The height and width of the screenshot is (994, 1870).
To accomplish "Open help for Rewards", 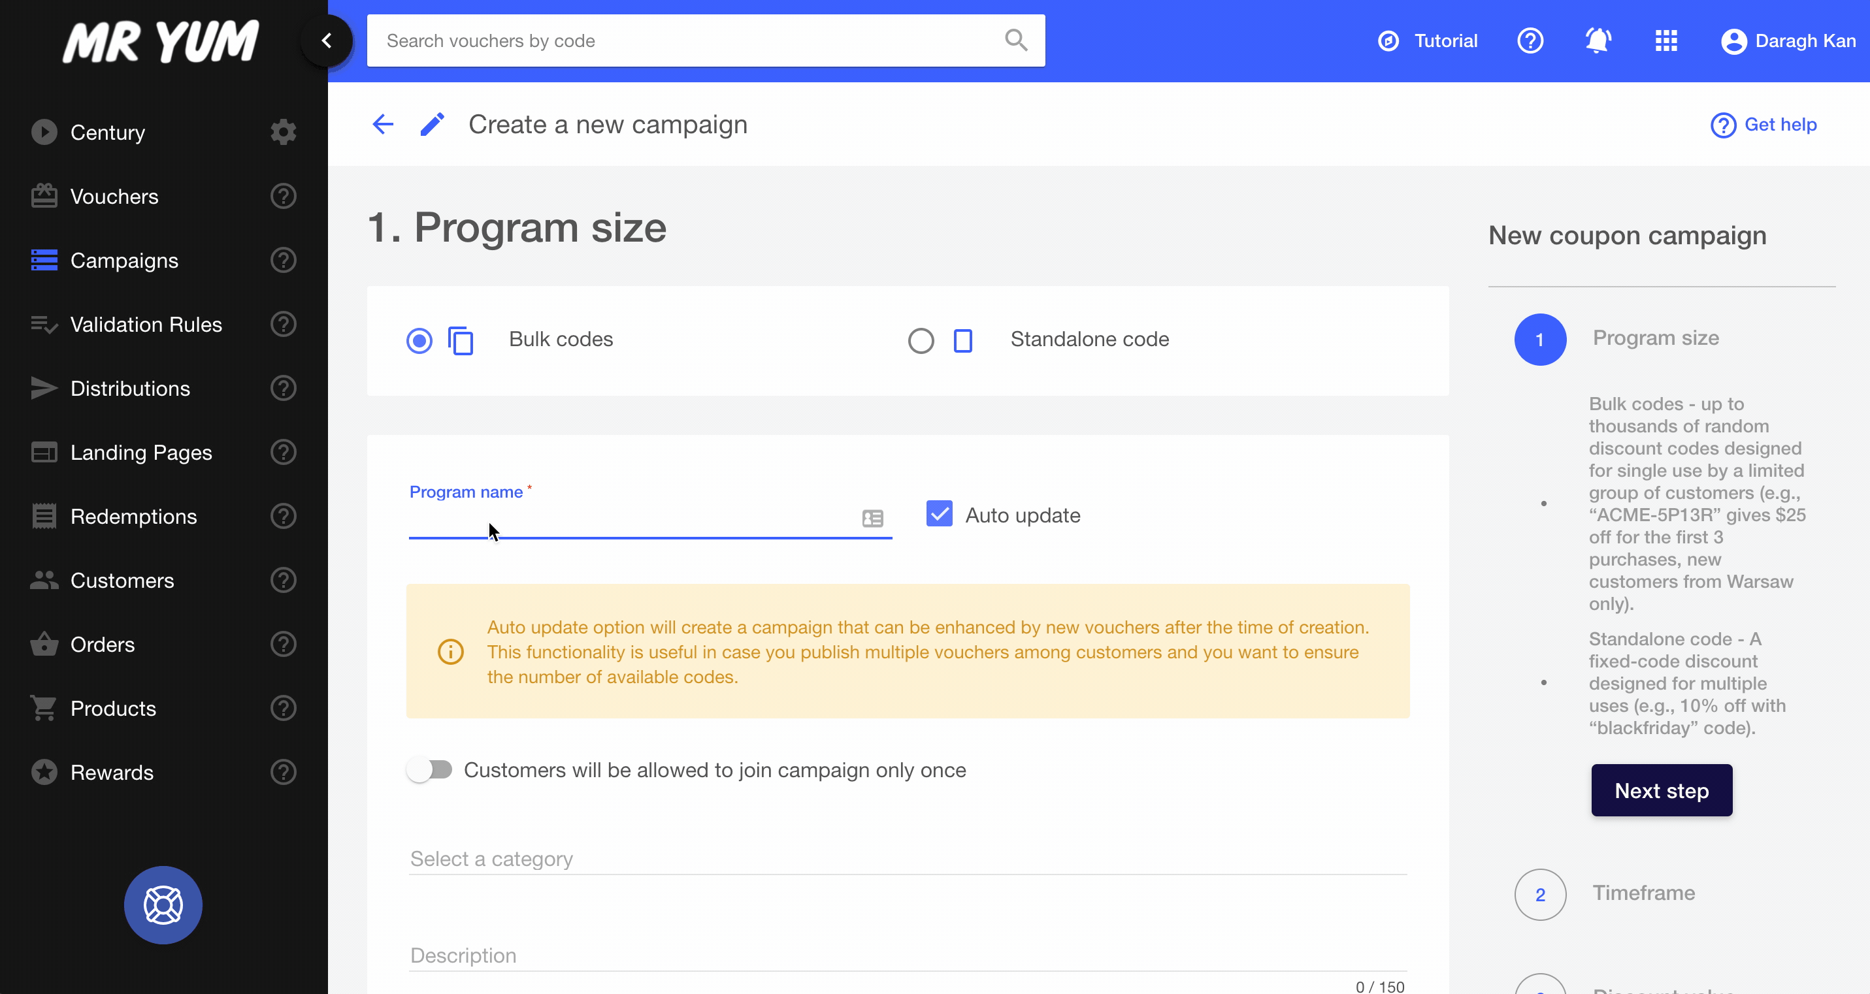I will [283, 772].
